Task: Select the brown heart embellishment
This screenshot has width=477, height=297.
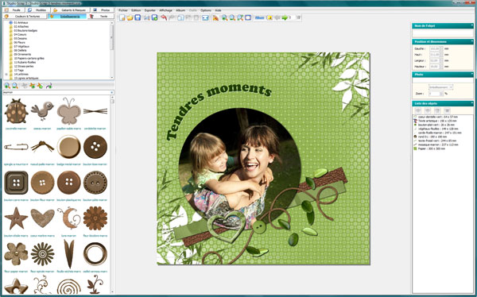Action: coord(42,218)
